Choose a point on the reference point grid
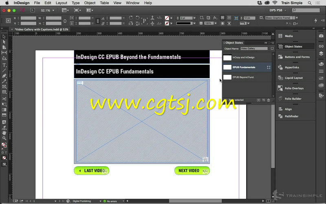The width and height of the screenshot is (326, 204). pos(8,20)
